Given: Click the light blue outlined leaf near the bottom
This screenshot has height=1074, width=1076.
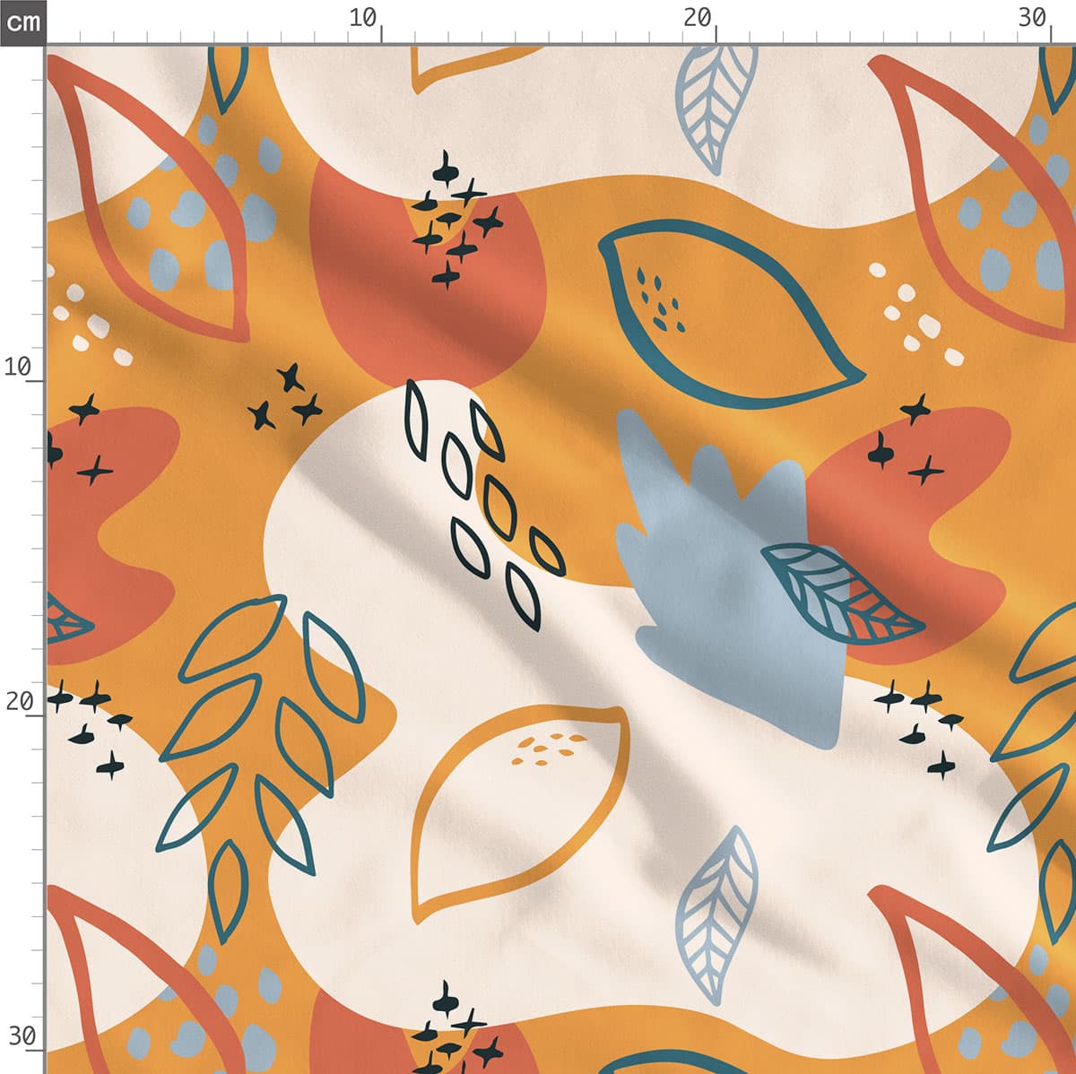Looking at the screenshot, I should coord(717,914).
